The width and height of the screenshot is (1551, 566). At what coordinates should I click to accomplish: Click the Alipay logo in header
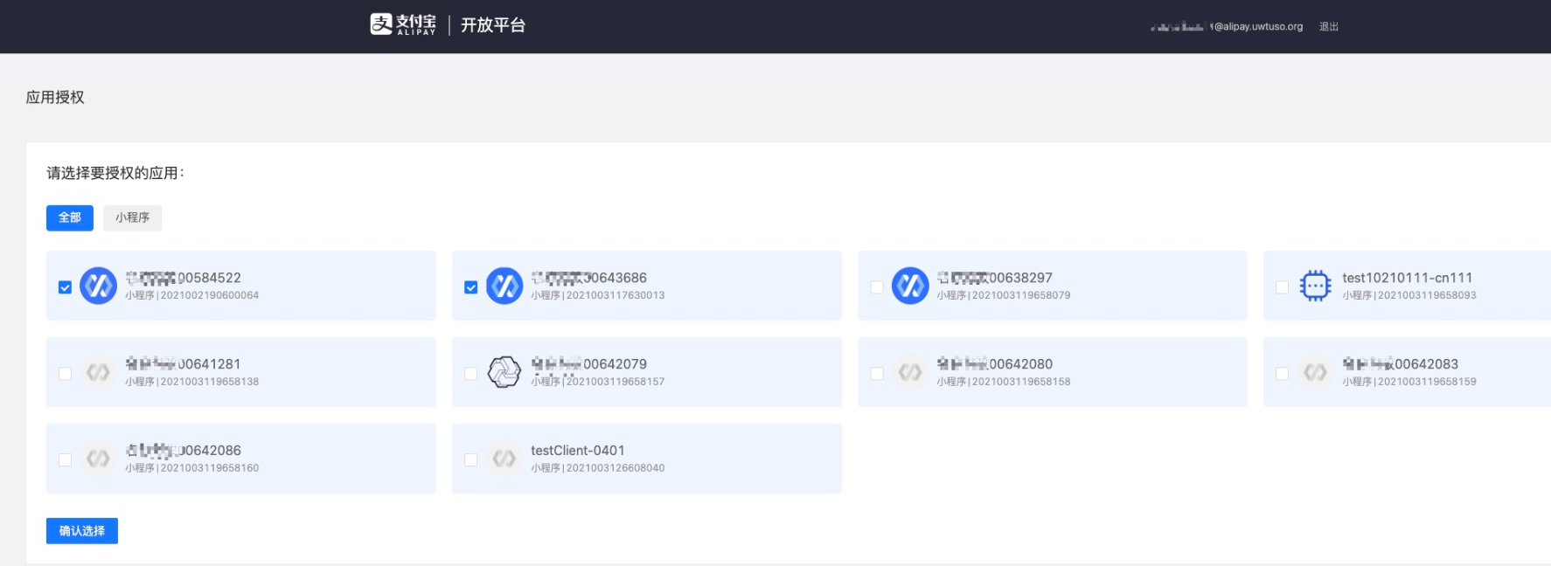(402, 24)
